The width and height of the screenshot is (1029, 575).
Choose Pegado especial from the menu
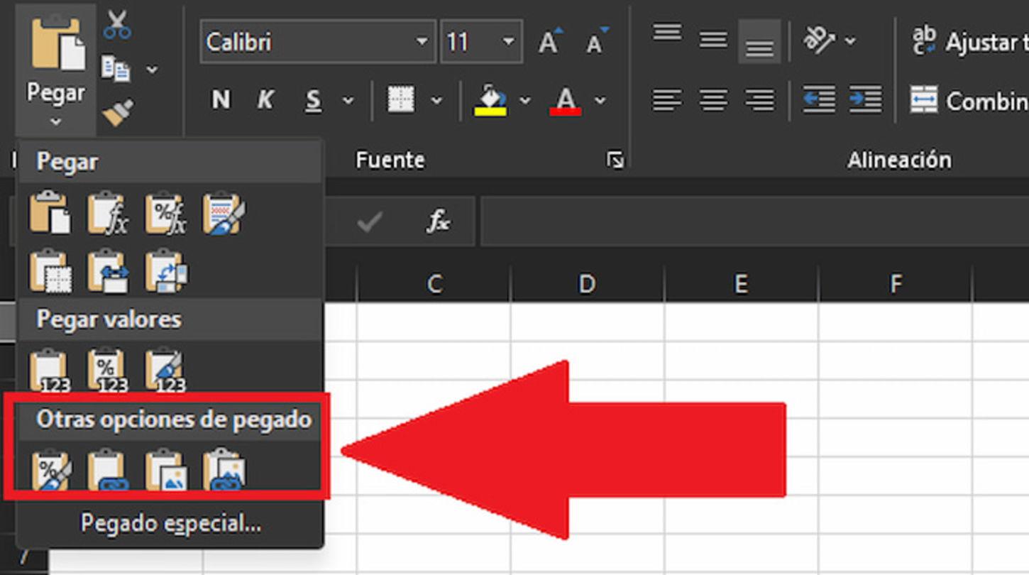click(x=172, y=524)
